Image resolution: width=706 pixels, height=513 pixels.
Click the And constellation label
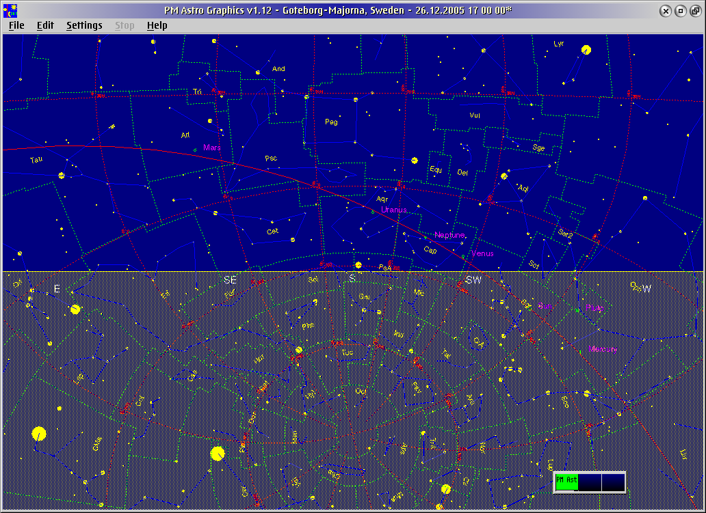278,69
